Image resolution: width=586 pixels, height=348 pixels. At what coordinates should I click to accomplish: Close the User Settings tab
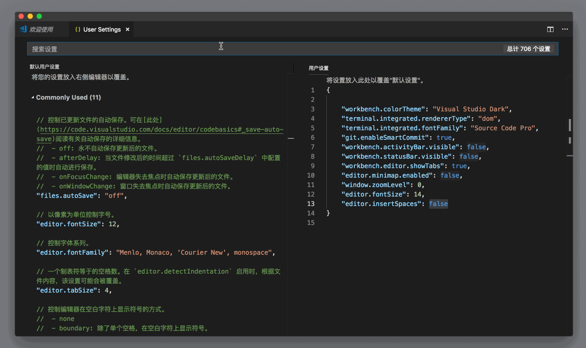tap(128, 29)
